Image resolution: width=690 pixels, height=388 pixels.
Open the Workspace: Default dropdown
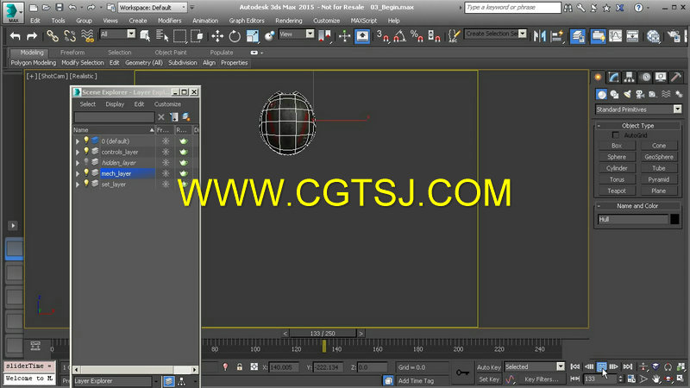pyautogui.click(x=153, y=8)
